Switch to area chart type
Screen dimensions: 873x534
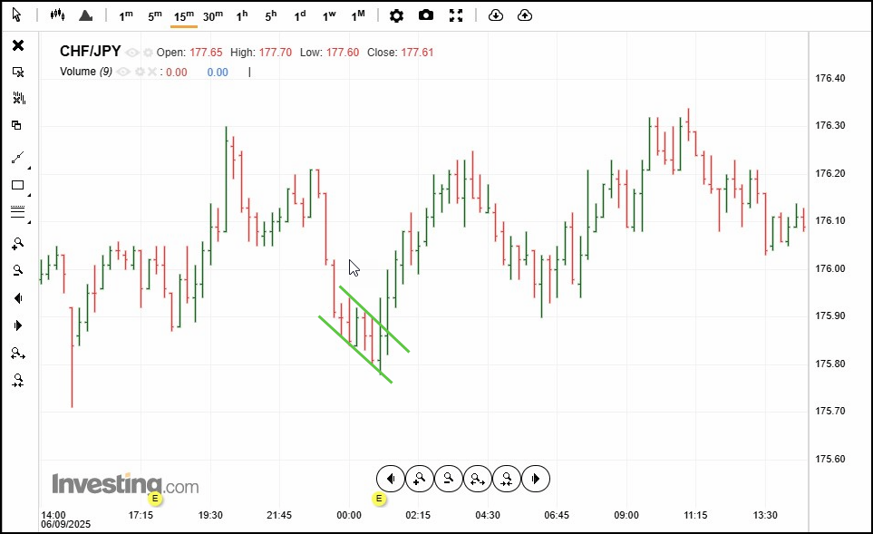(86, 15)
